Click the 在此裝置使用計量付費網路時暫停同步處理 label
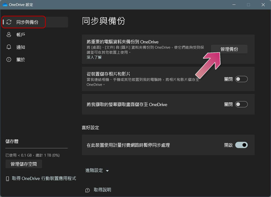 point(128,145)
